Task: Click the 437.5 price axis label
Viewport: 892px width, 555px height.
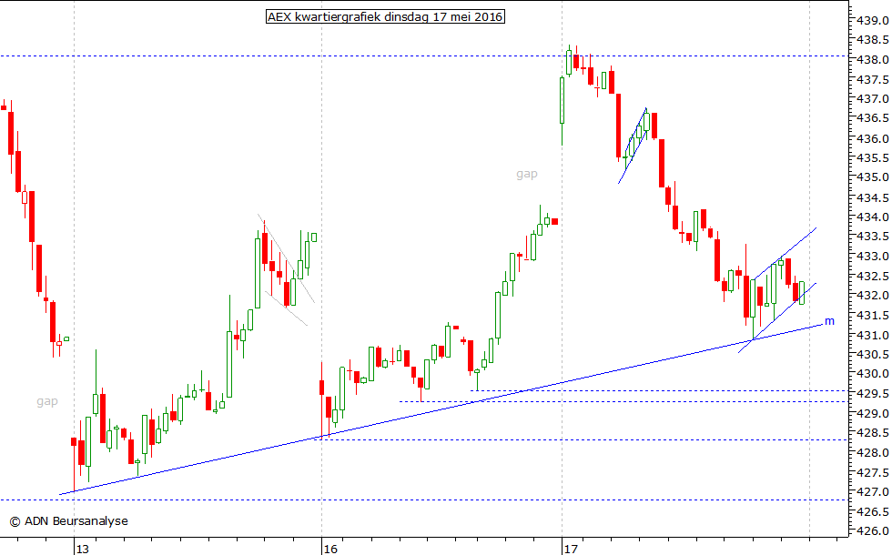Action: (x=873, y=80)
